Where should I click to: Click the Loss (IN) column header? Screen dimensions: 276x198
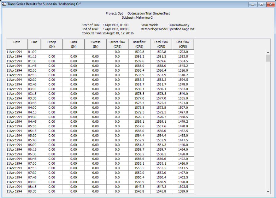pyautogui.click(x=74, y=44)
